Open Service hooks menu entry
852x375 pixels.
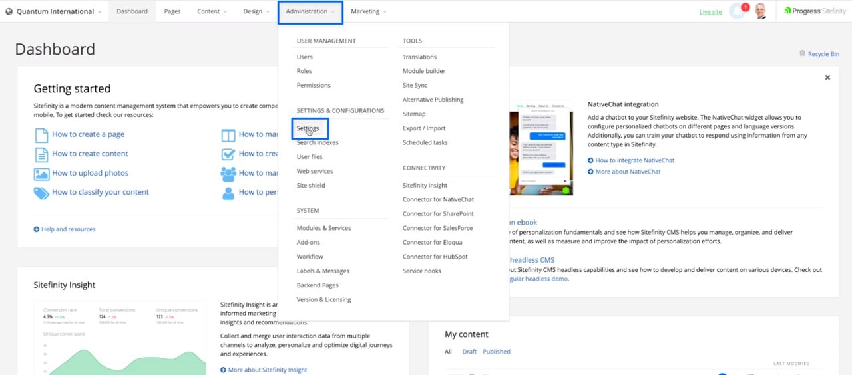(421, 271)
